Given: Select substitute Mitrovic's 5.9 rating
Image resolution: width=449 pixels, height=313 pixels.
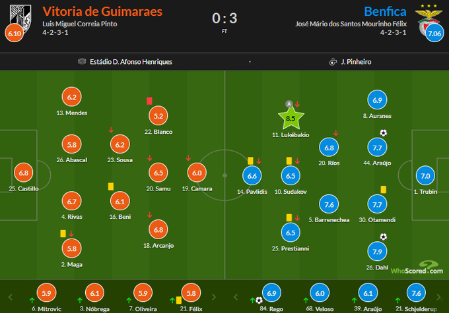Looking at the screenshot, I should point(46,294).
